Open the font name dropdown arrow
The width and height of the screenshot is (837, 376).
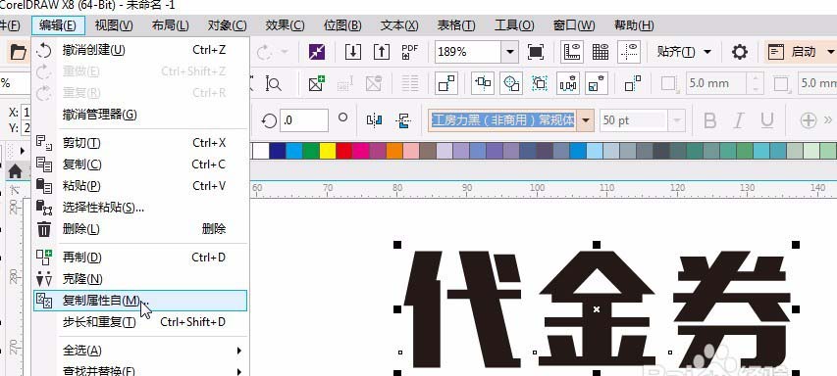tap(586, 120)
